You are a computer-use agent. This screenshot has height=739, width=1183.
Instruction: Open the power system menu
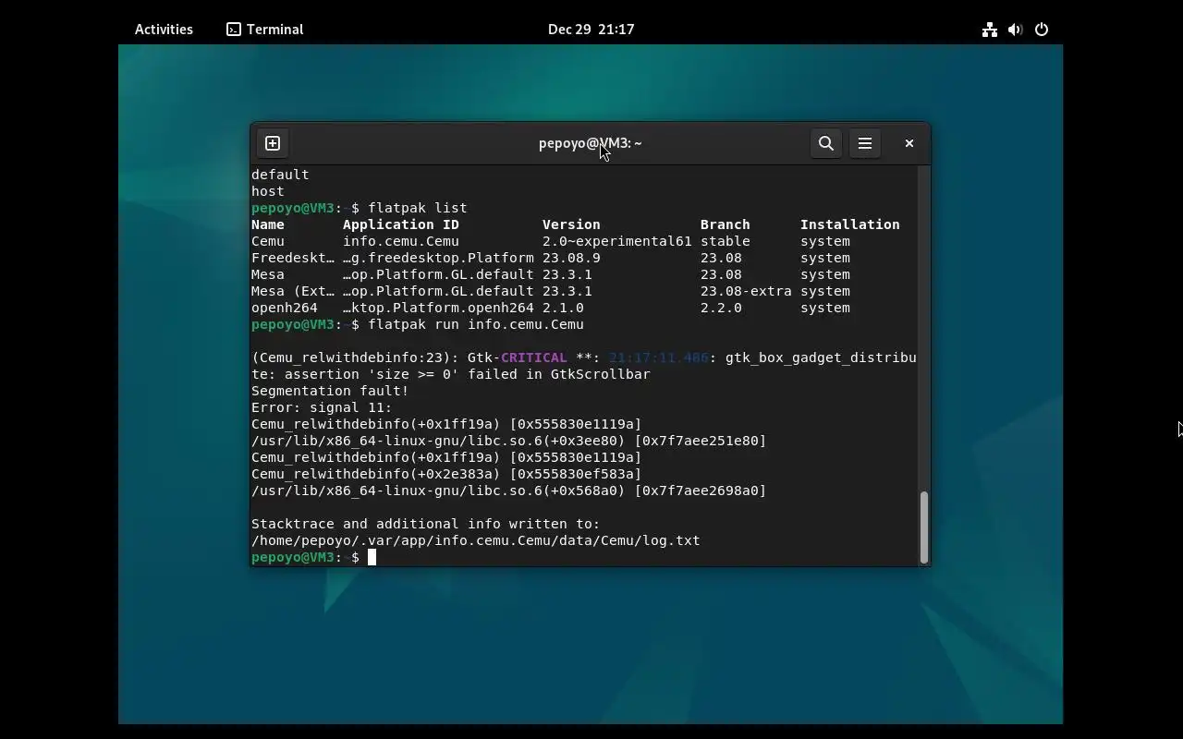pyautogui.click(x=1042, y=30)
